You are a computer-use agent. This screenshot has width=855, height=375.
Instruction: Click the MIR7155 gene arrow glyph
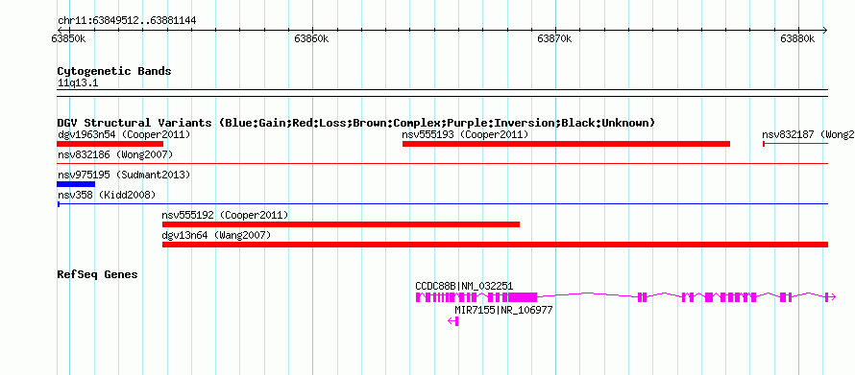pyautogui.click(x=453, y=321)
